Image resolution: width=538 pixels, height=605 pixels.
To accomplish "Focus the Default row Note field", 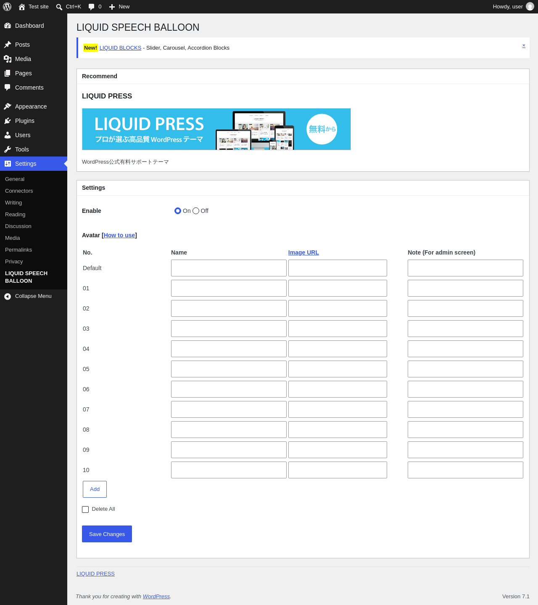I will pos(465,268).
